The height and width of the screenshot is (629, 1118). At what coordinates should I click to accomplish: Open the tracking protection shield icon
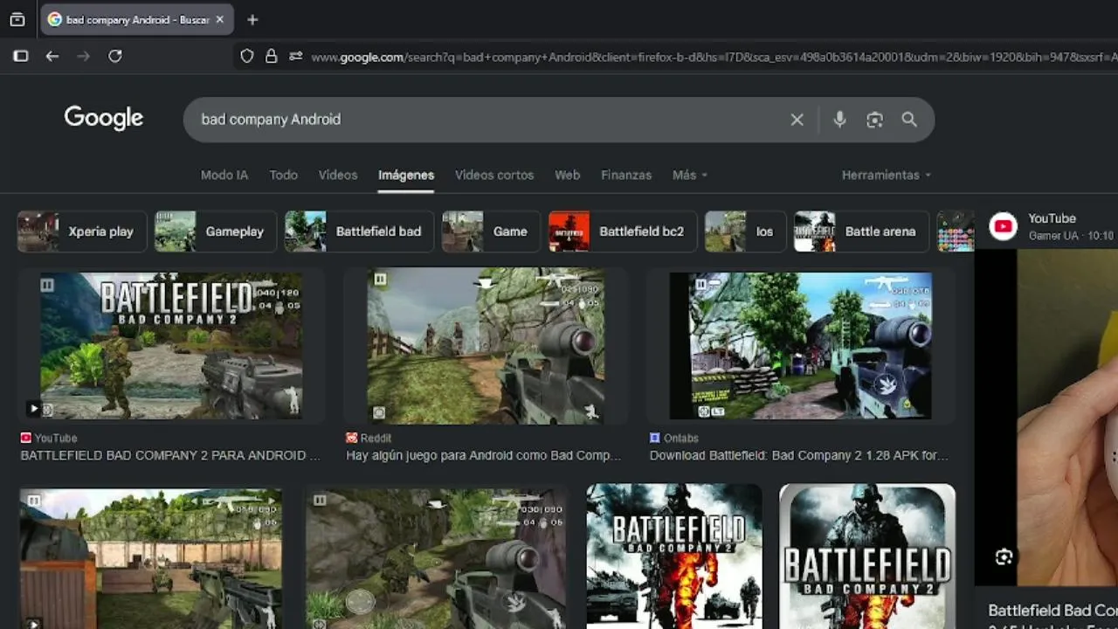pos(247,56)
